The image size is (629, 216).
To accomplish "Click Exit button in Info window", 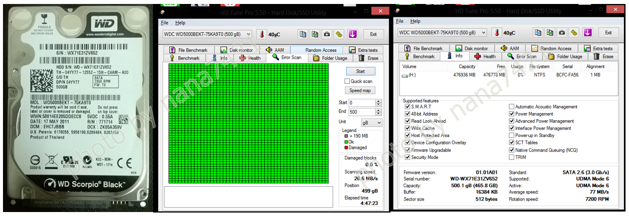I will pos(608,32).
